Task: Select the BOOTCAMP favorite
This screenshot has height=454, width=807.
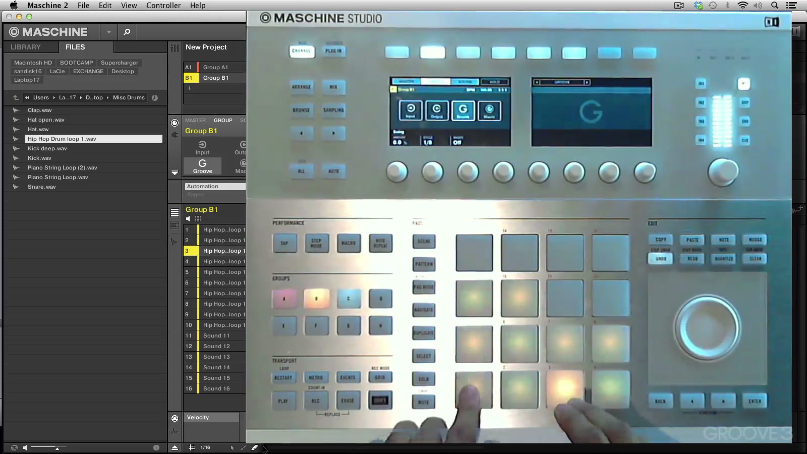Action: click(77, 63)
